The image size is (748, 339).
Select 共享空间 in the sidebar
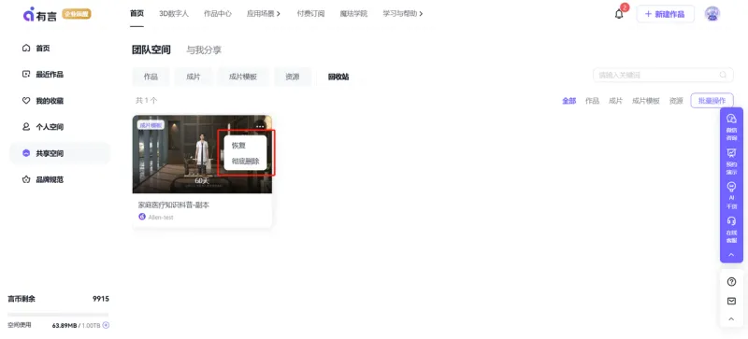[60, 153]
